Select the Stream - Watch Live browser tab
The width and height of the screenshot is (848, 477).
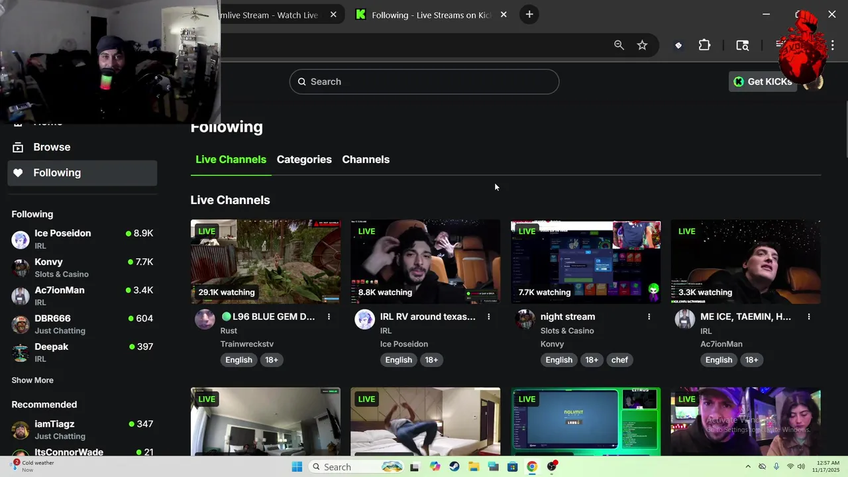(277, 15)
